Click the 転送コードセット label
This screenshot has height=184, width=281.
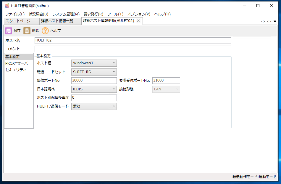pyautogui.click(x=51, y=72)
